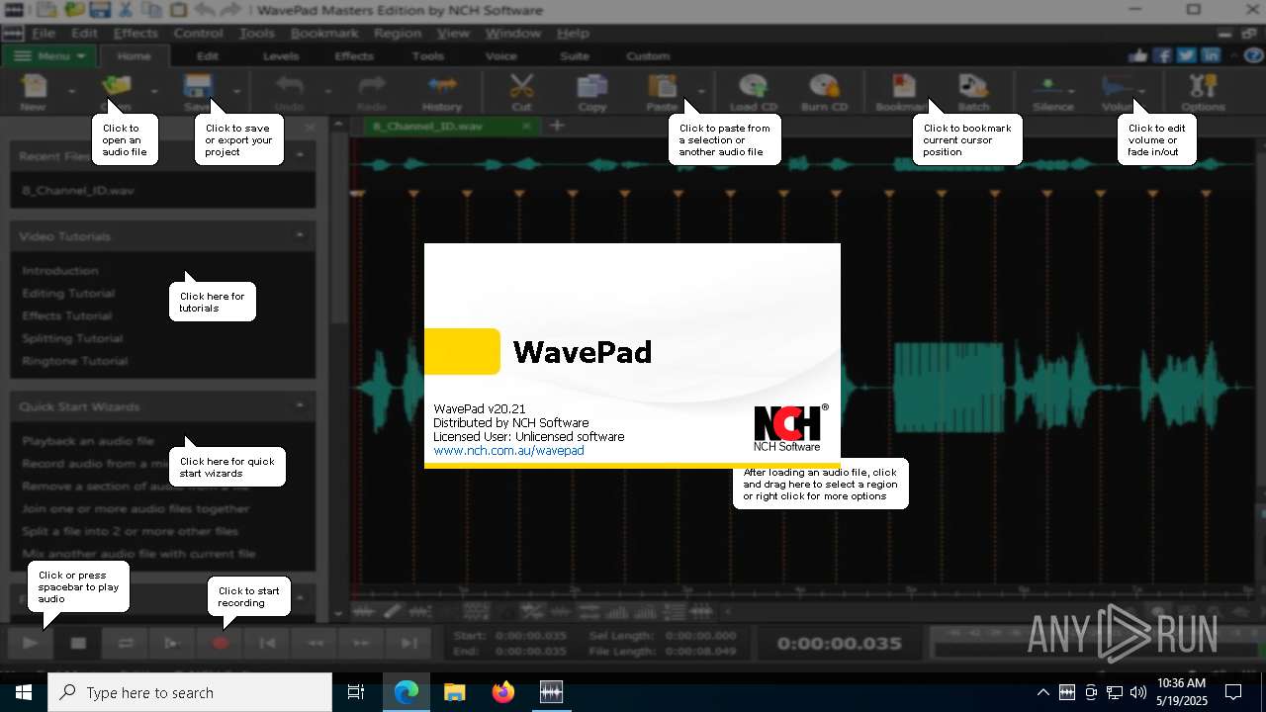The height and width of the screenshot is (712, 1266).
Task: Open the New button dropdown arrow
Action: [71, 91]
